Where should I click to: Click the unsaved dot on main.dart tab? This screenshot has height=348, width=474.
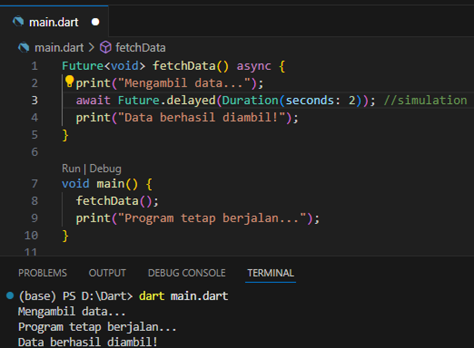pos(95,22)
